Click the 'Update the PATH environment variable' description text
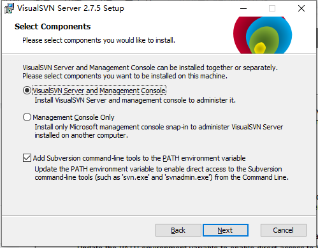 point(161,173)
